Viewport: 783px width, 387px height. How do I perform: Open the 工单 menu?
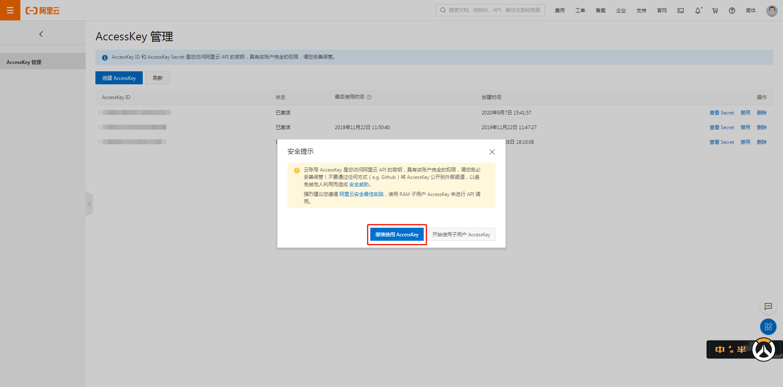[580, 11]
